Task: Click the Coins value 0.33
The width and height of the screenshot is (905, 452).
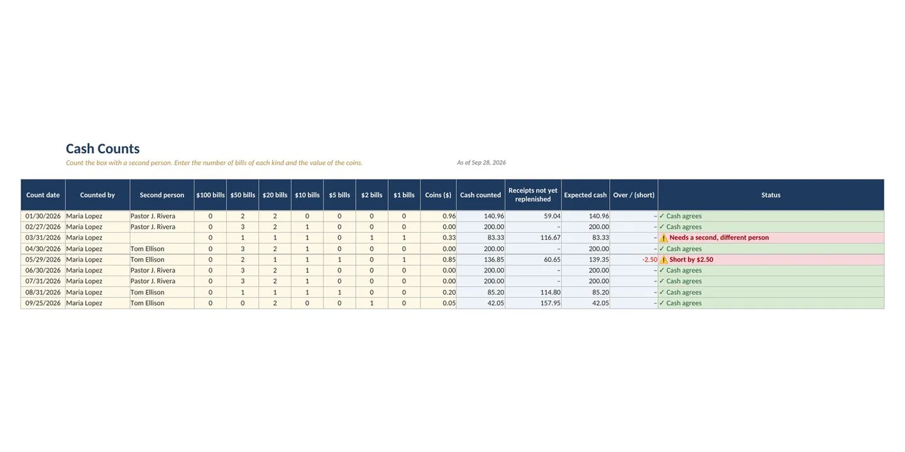Action: (449, 238)
